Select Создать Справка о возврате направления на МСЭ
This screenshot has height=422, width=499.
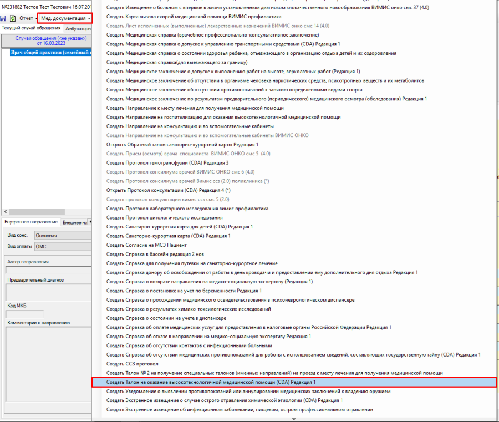210,282
